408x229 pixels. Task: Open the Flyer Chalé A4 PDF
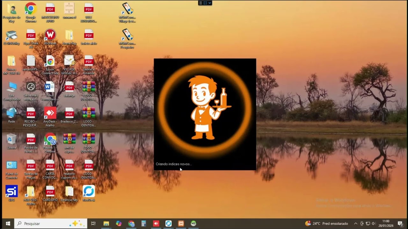(x=31, y=39)
